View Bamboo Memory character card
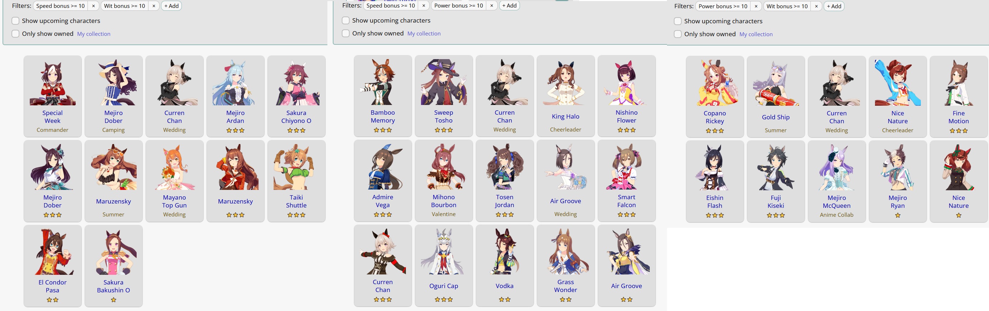The width and height of the screenshot is (989, 311). [x=383, y=96]
